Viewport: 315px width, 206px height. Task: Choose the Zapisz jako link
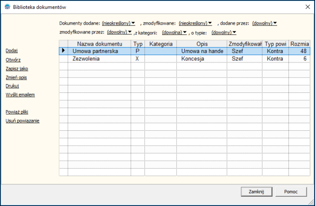pyautogui.click(x=17, y=69)
